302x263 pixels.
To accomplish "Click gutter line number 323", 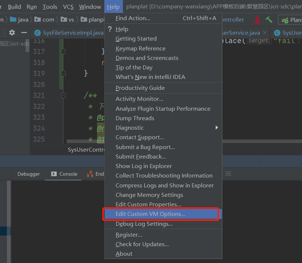I will (x=39, y=118).
